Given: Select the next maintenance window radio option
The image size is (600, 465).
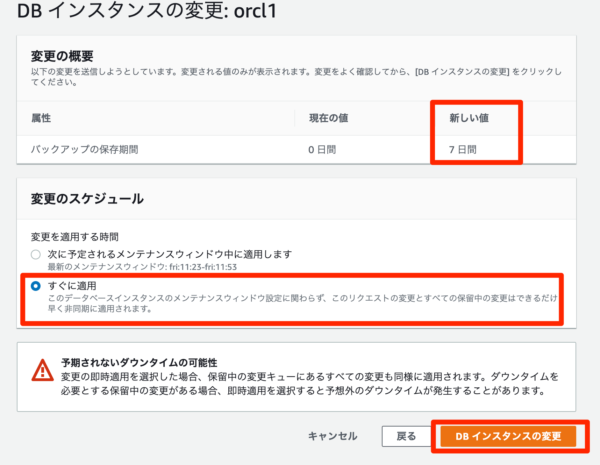Looking at the screenshot, I should pyautogui.click(x=36, y=254).
